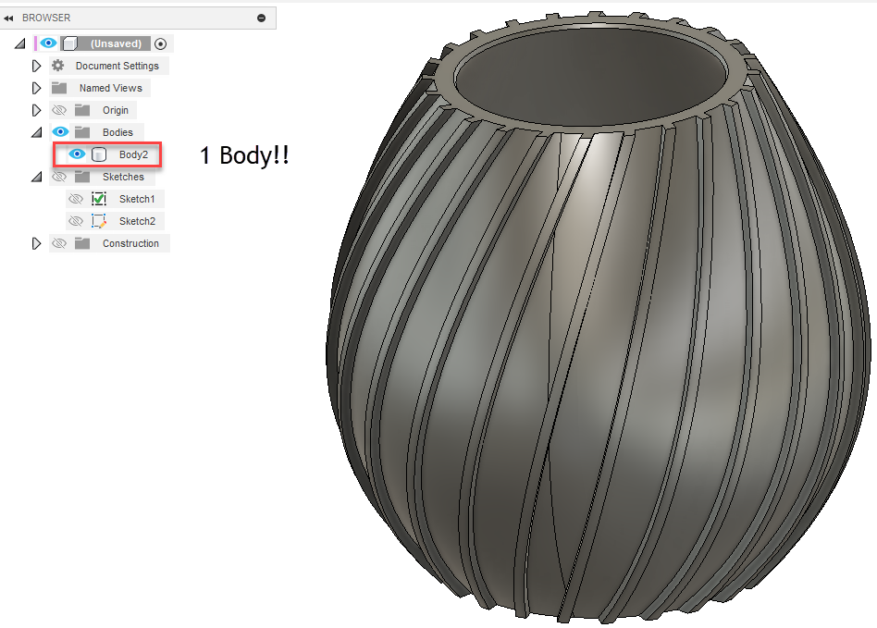Expand the Named Views folder
Image resolution: width=877 pixels, height=628 pixels.
(35, 87)
